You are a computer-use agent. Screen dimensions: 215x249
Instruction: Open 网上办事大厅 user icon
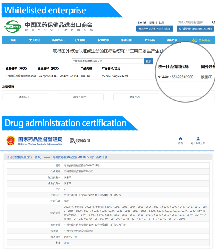(198, 139)
